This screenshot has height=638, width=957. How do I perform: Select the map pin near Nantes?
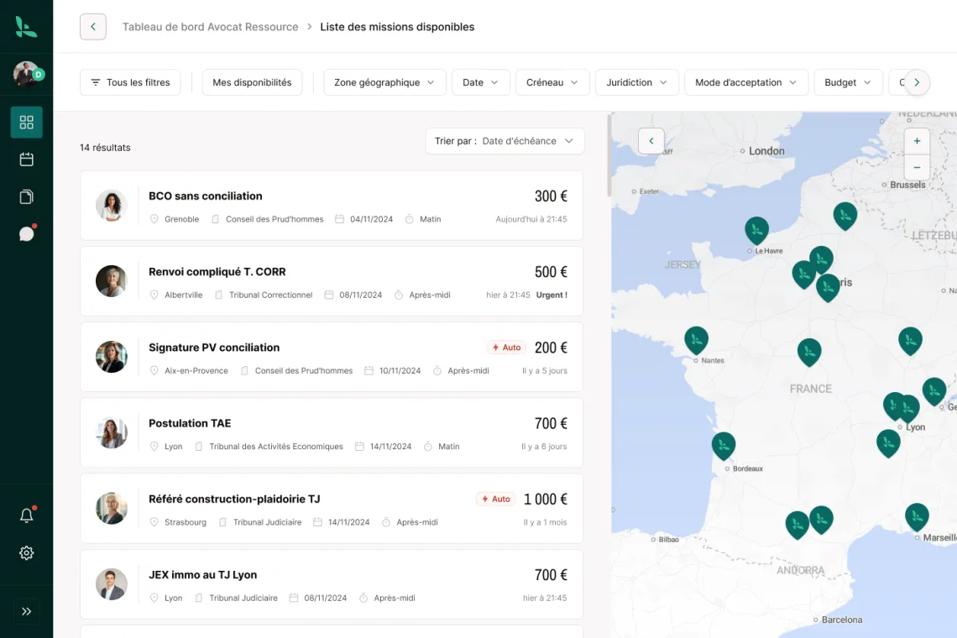click(x=697, y=340)
